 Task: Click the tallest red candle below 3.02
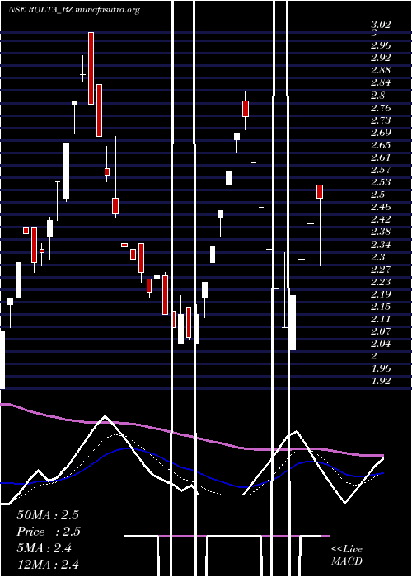click(91, 68)
